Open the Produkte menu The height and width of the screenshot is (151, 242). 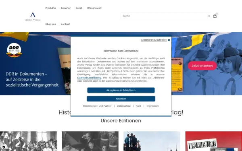(x=51, y=8)
